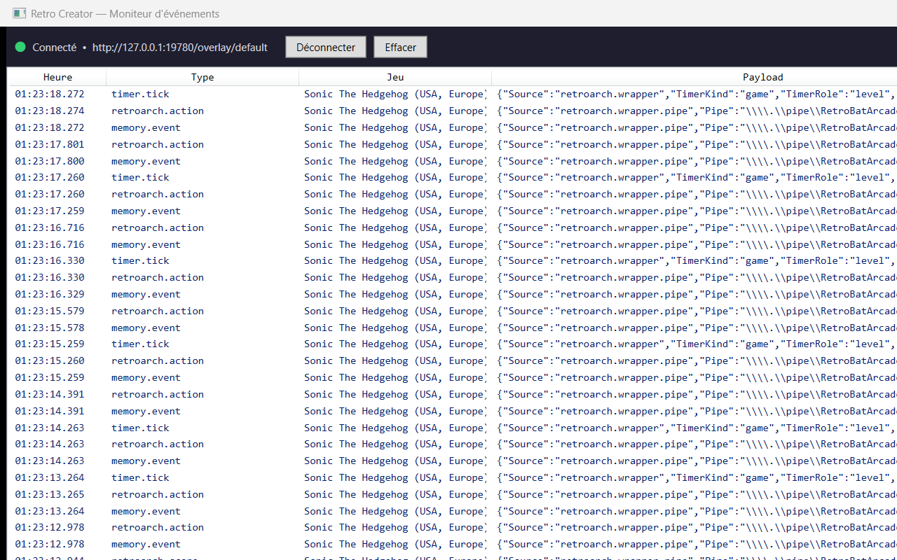Sort by the Type column header
This screenshot has height=560, width=897.
point(203,77)
